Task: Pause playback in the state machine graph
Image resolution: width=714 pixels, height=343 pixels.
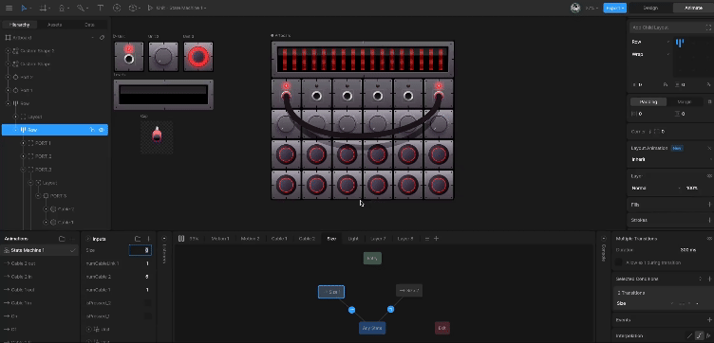Action: [x=181, y=239]
